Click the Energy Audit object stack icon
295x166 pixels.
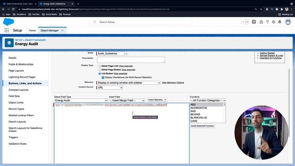pos(9,43)
